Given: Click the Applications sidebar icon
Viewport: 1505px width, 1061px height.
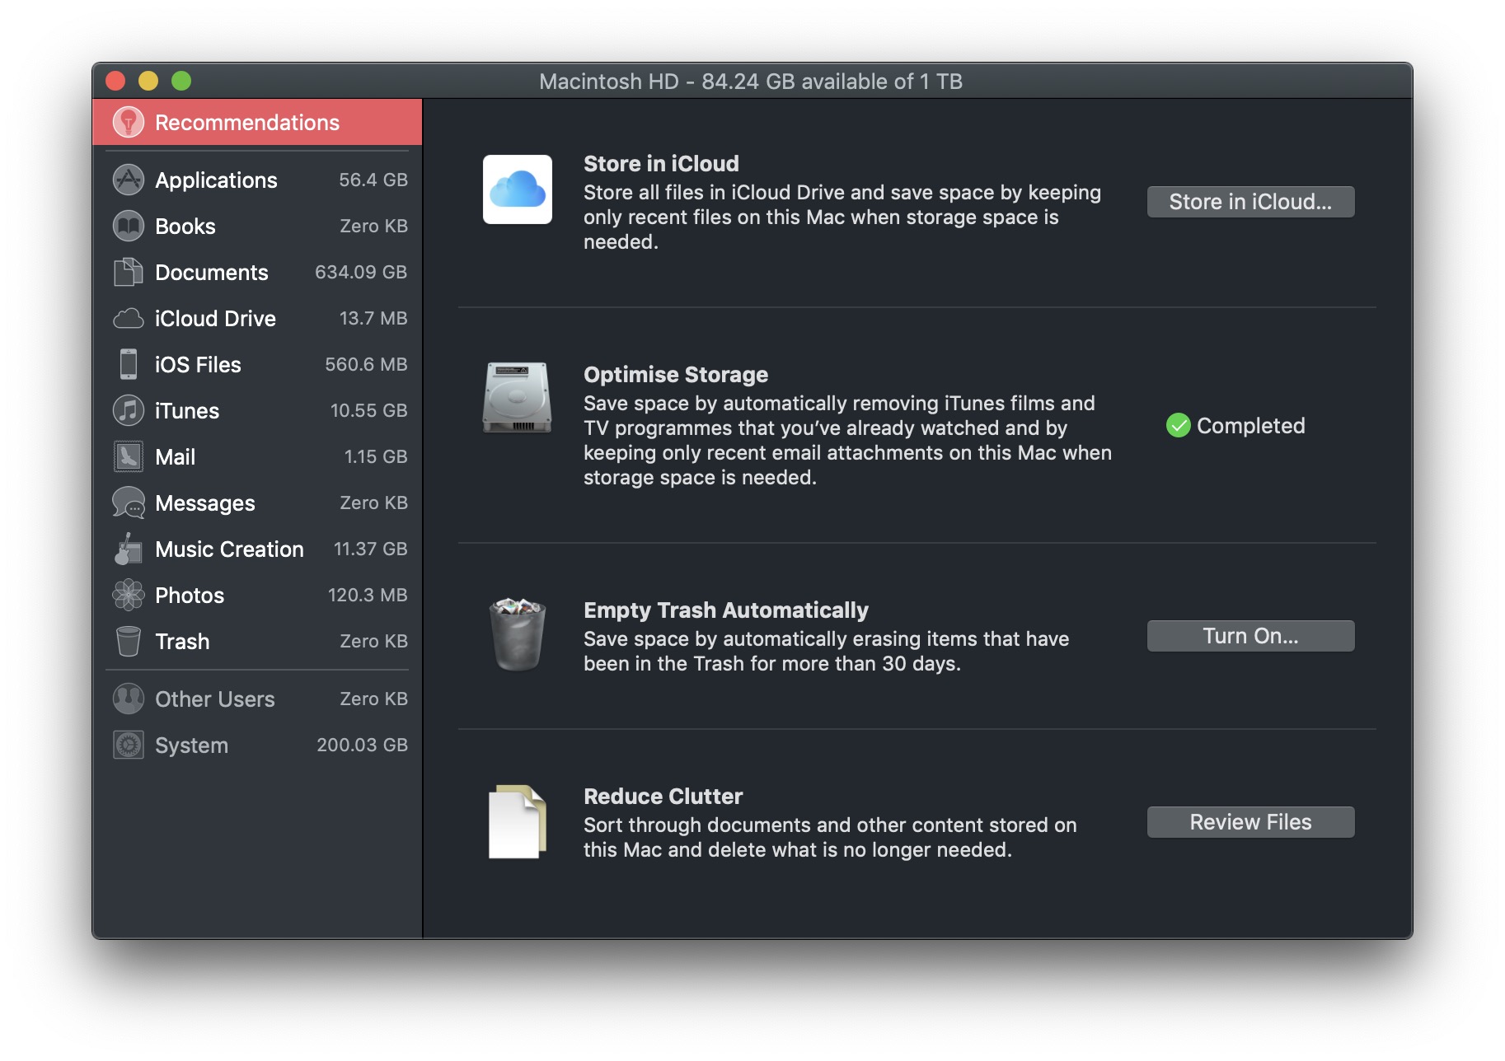Looking at the screenshot, I should tap(129, 180).
